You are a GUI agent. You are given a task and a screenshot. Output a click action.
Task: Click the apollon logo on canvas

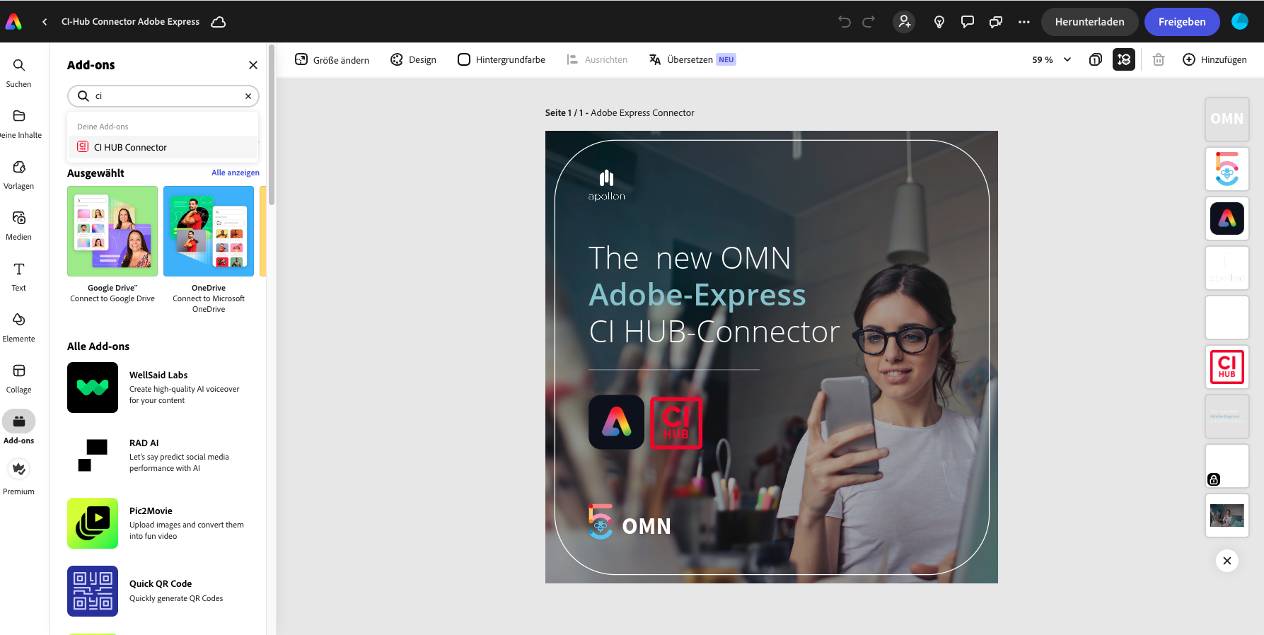pos(607,185)
